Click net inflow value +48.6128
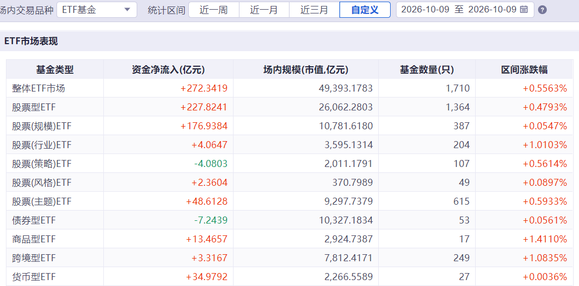579x286 pixels. pyautogui.click(x=207, y=201)
